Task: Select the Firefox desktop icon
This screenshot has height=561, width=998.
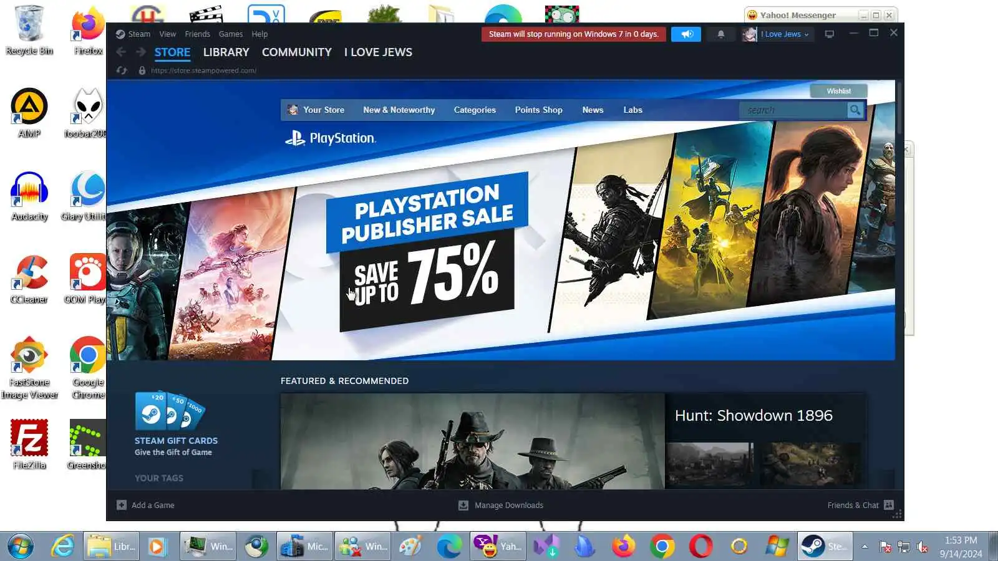Action: [x=88, y=30]
